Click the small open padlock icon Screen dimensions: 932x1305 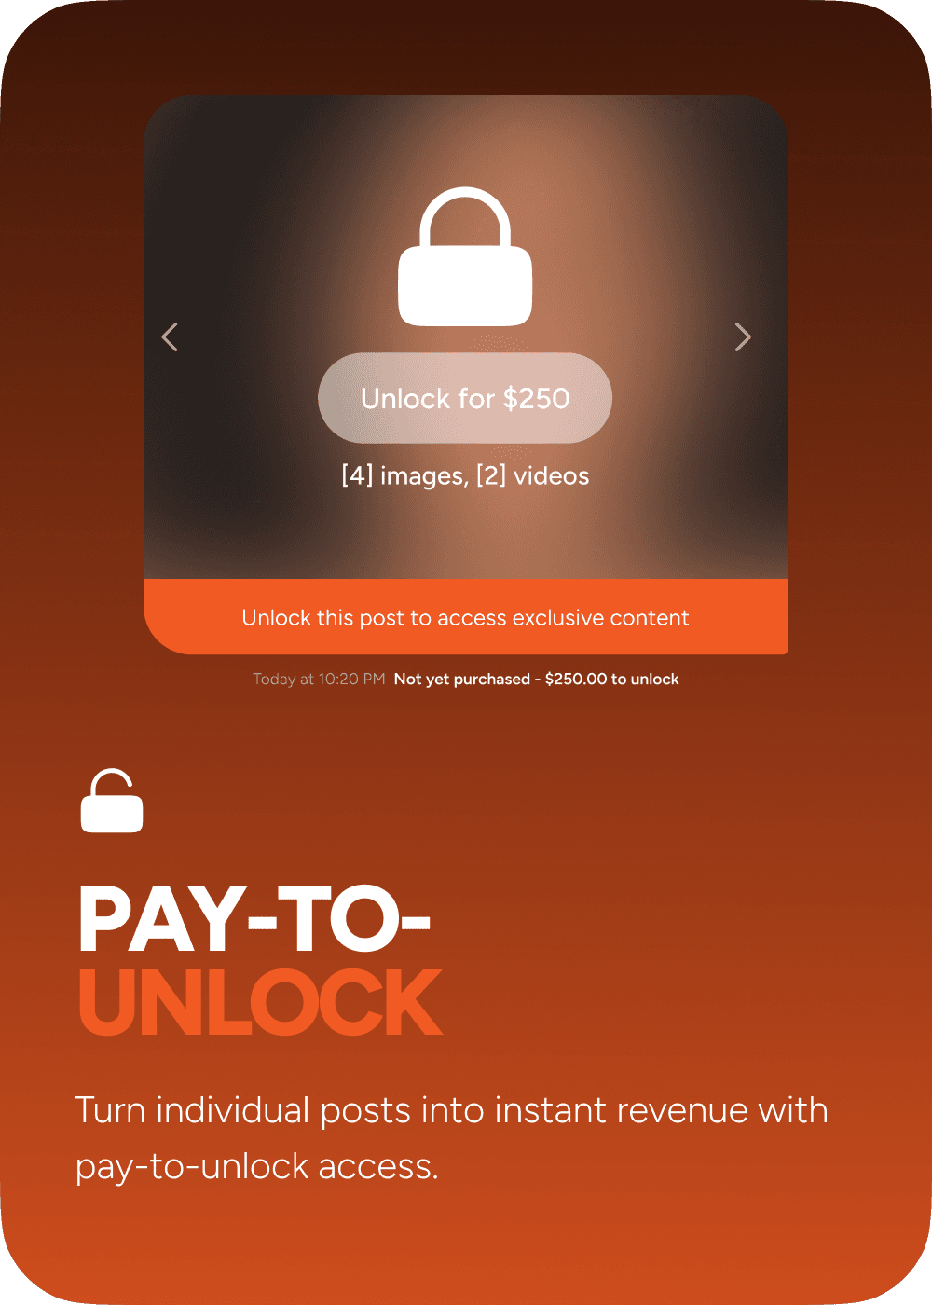point(112,801)
